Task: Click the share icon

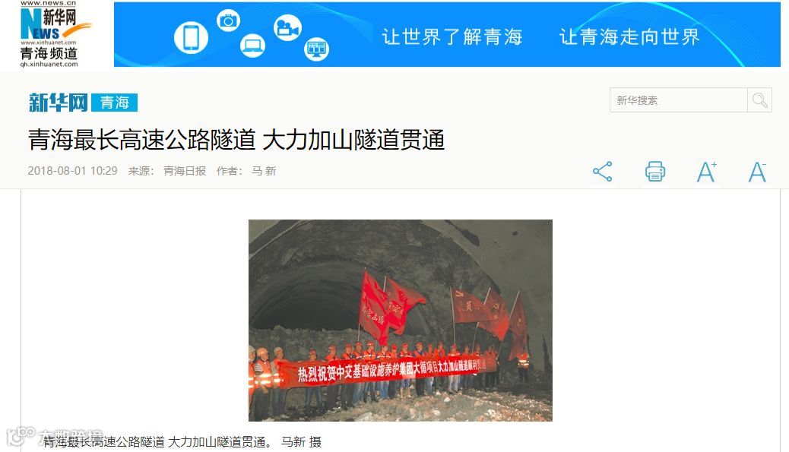Action: pos(602,172)
